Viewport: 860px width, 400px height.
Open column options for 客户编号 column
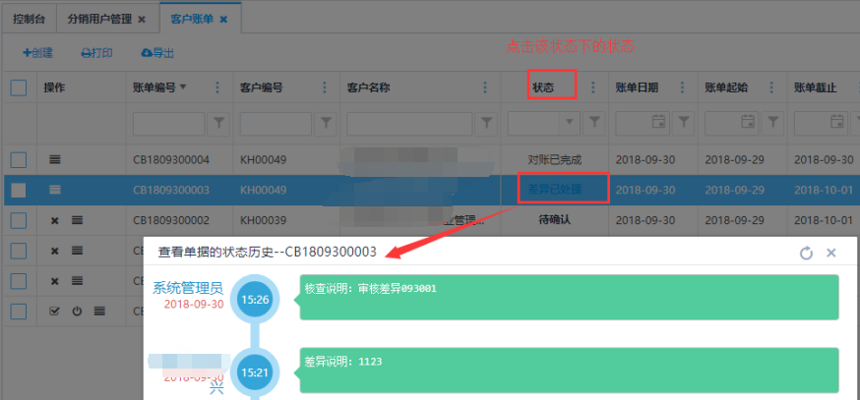click(x=325, y=87)
